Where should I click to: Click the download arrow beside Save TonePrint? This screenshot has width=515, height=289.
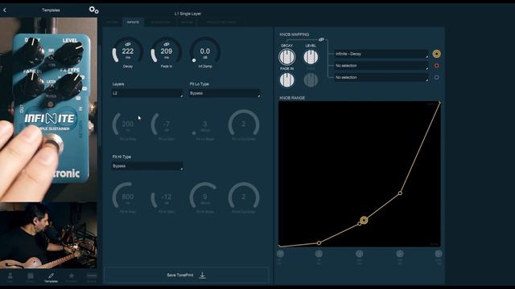(202, 275)
